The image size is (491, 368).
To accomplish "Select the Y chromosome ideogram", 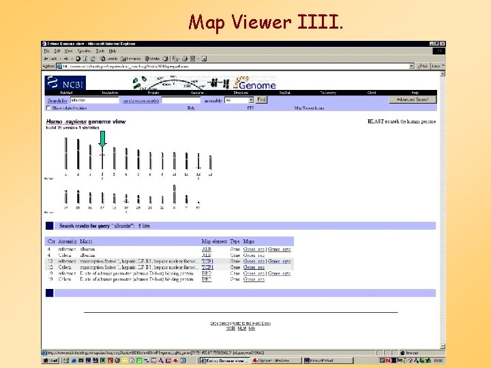I will click(187, 199).
